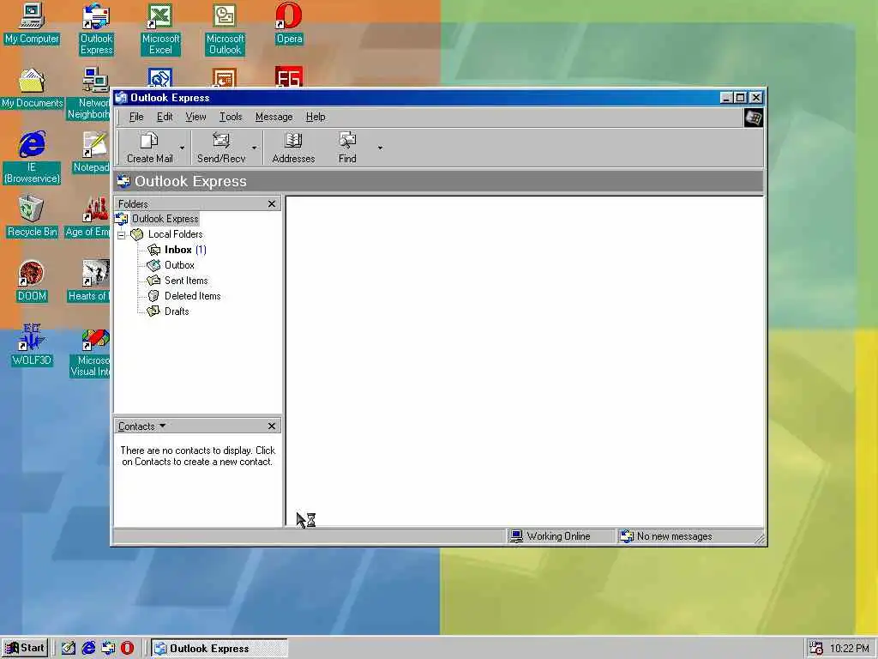
Task: Open the Inbox folder
Action: coord(177,250)
